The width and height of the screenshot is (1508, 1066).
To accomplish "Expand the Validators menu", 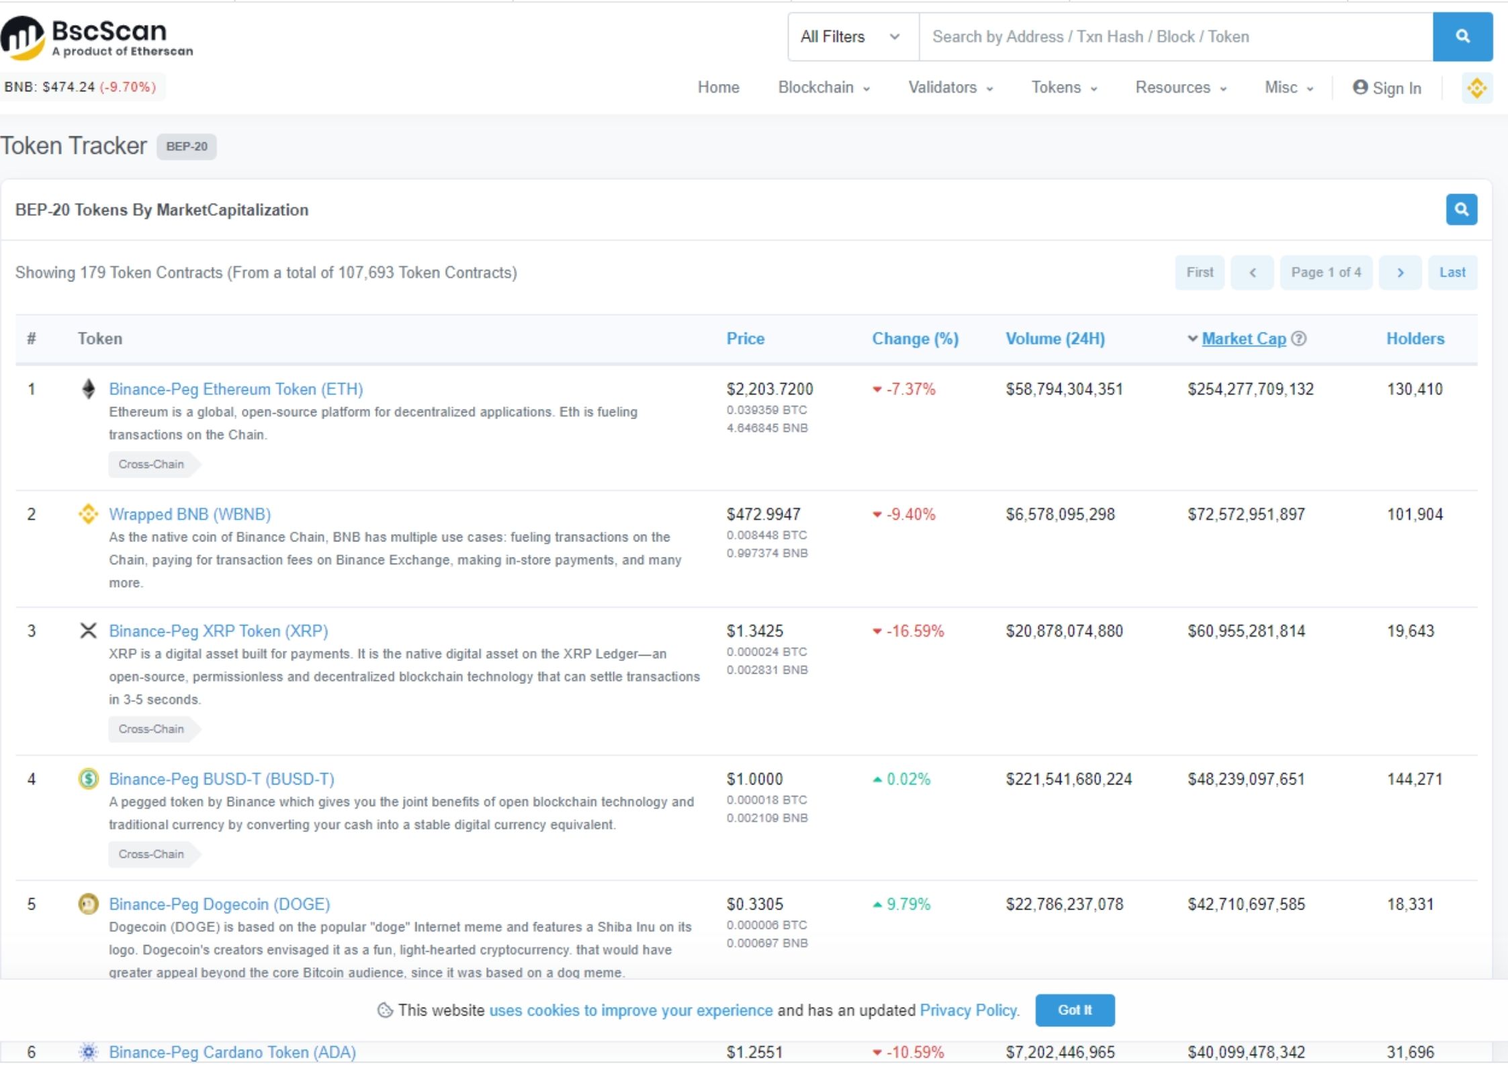I will 950,87.
